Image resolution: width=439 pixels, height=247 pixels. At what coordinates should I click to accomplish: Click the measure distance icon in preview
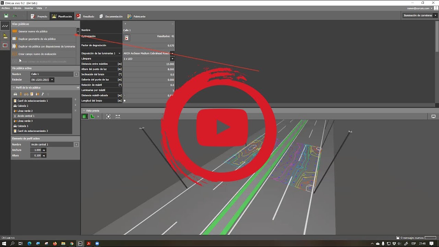pos(118,117)
